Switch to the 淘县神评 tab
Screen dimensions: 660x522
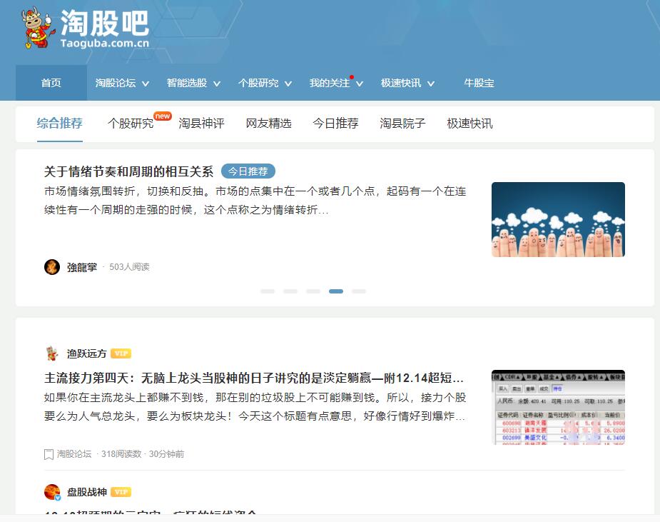(x=201, y=124)
